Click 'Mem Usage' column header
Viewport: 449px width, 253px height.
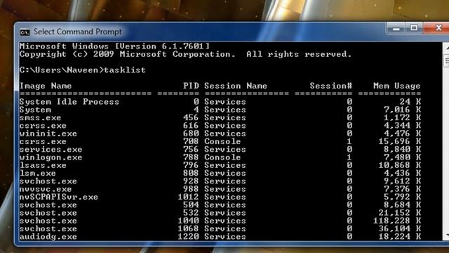(x=397, y=86)
